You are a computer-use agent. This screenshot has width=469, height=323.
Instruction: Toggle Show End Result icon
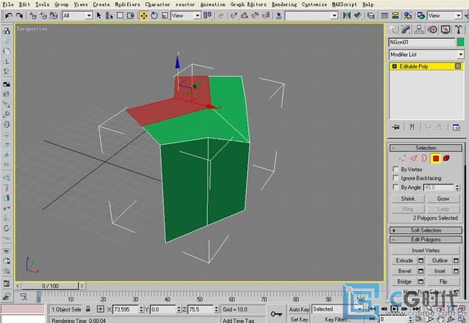(x=412, y=127)
